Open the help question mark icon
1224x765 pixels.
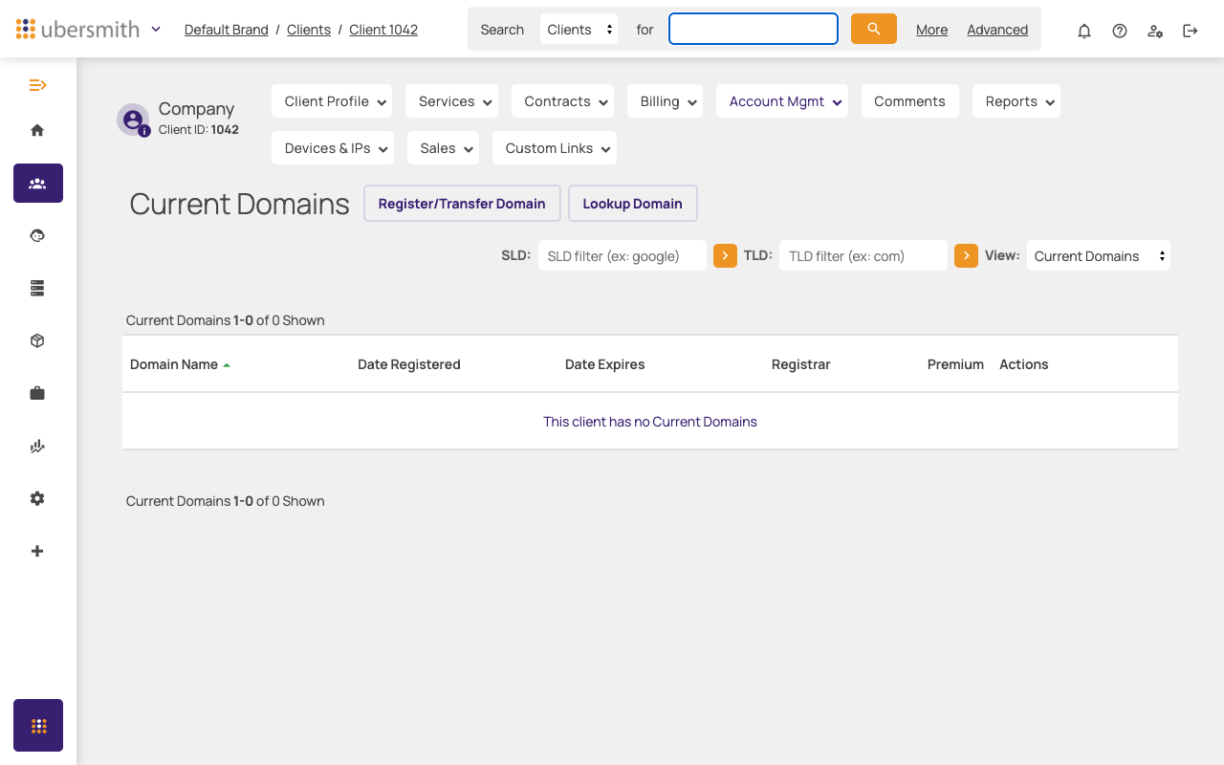pyautogui.click(x=1120, y=31)
